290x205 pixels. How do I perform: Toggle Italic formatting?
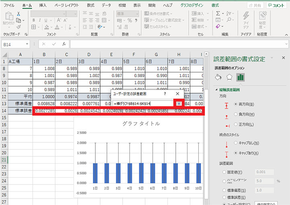pyautogui.click(x=39, y=20)
